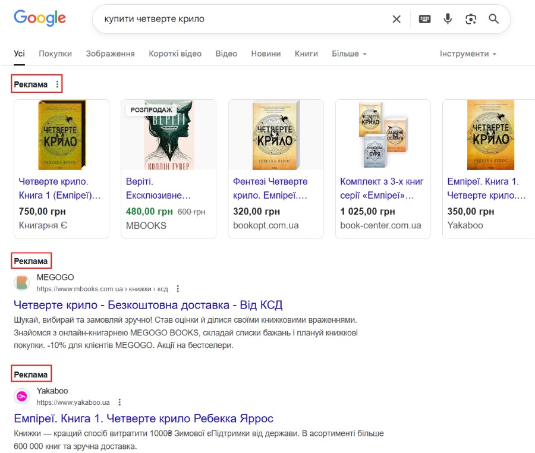
Task: Open Новини tab
Action: (266, 54)
